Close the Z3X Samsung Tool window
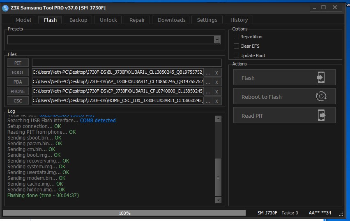 335,7
